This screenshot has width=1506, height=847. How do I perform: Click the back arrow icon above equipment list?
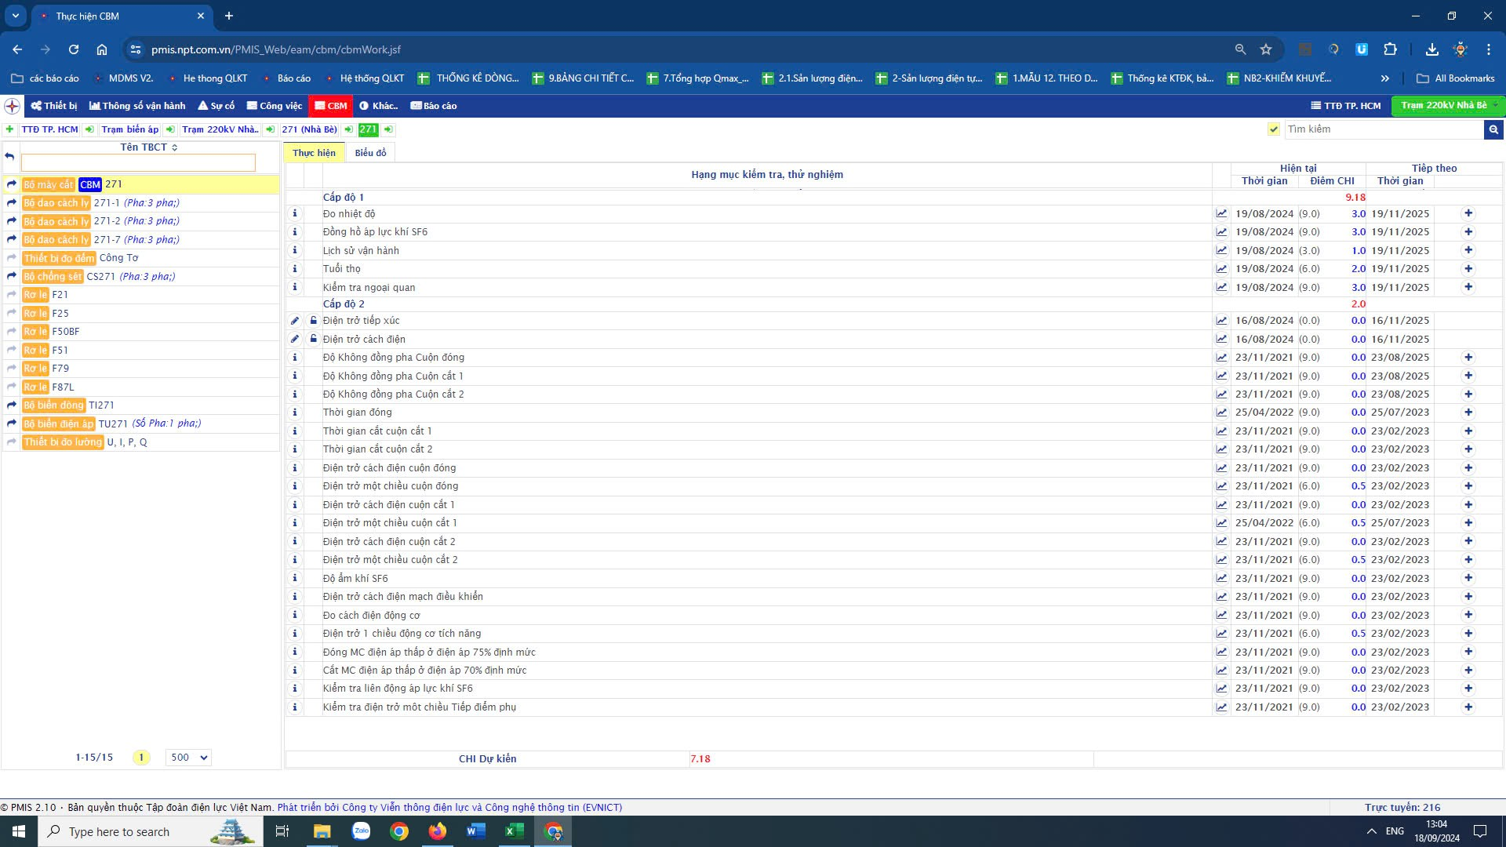10,156
